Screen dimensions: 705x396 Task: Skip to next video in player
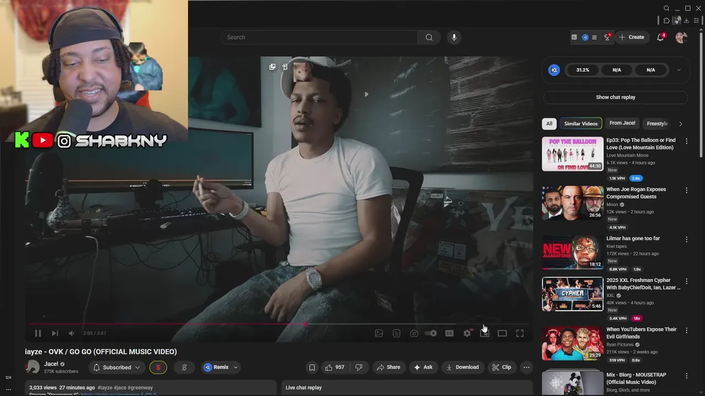55,333
